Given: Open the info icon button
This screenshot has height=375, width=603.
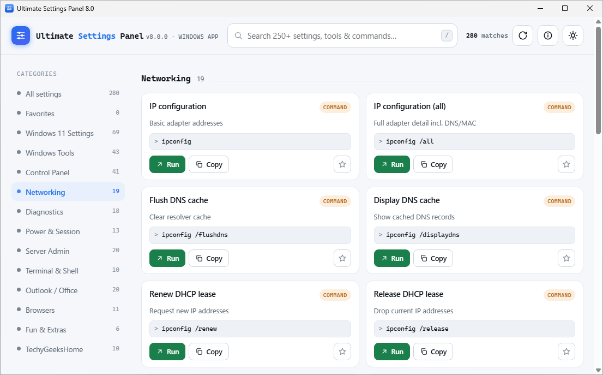Looking at the screenshot, I should pyautogui.click(x=547, y=35).
